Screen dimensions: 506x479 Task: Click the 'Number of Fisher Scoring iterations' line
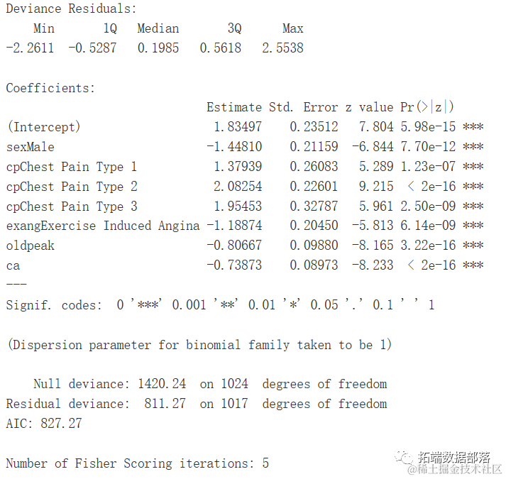[x=137, y=463]
